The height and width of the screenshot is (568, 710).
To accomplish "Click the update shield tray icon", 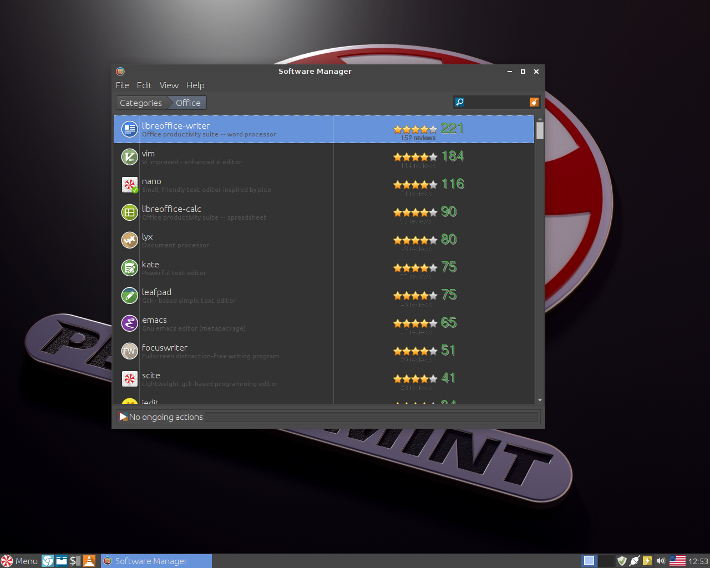I will [x=622, y=561].
